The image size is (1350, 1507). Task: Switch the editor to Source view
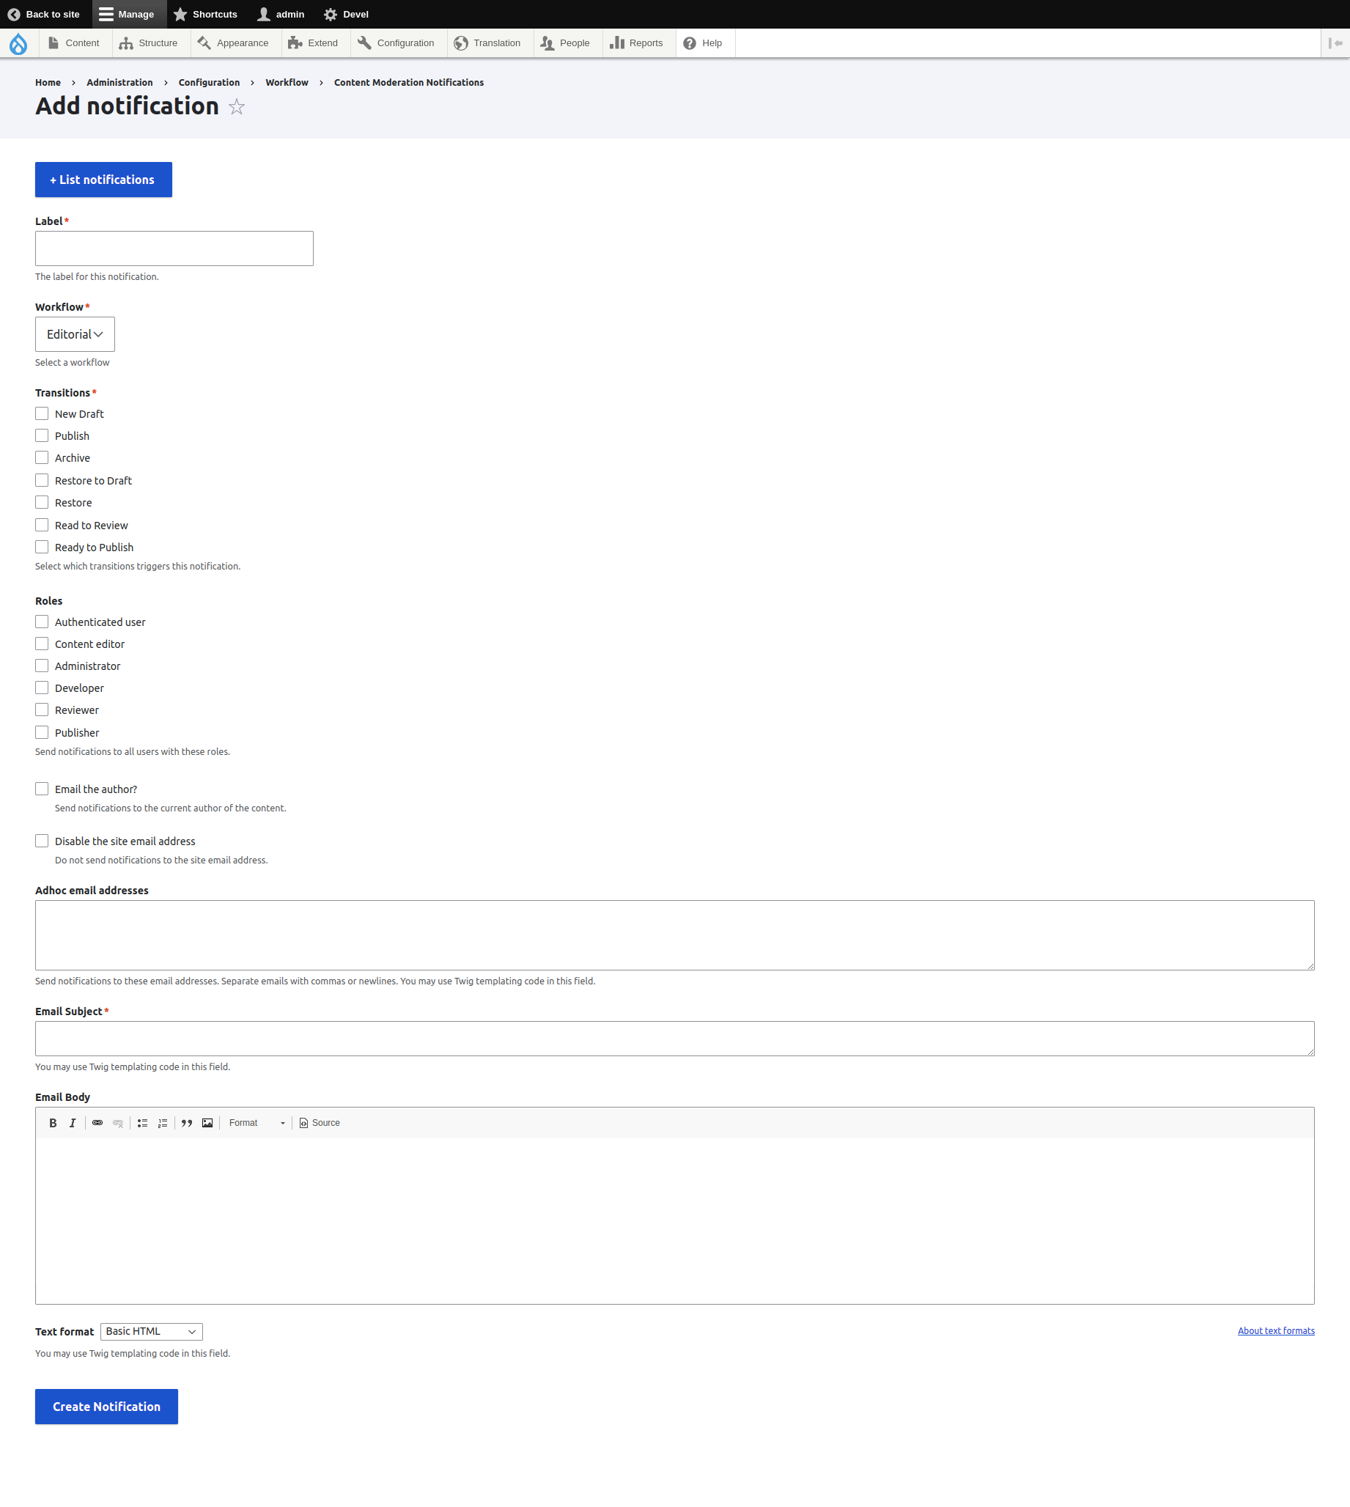click(319, 1122)
